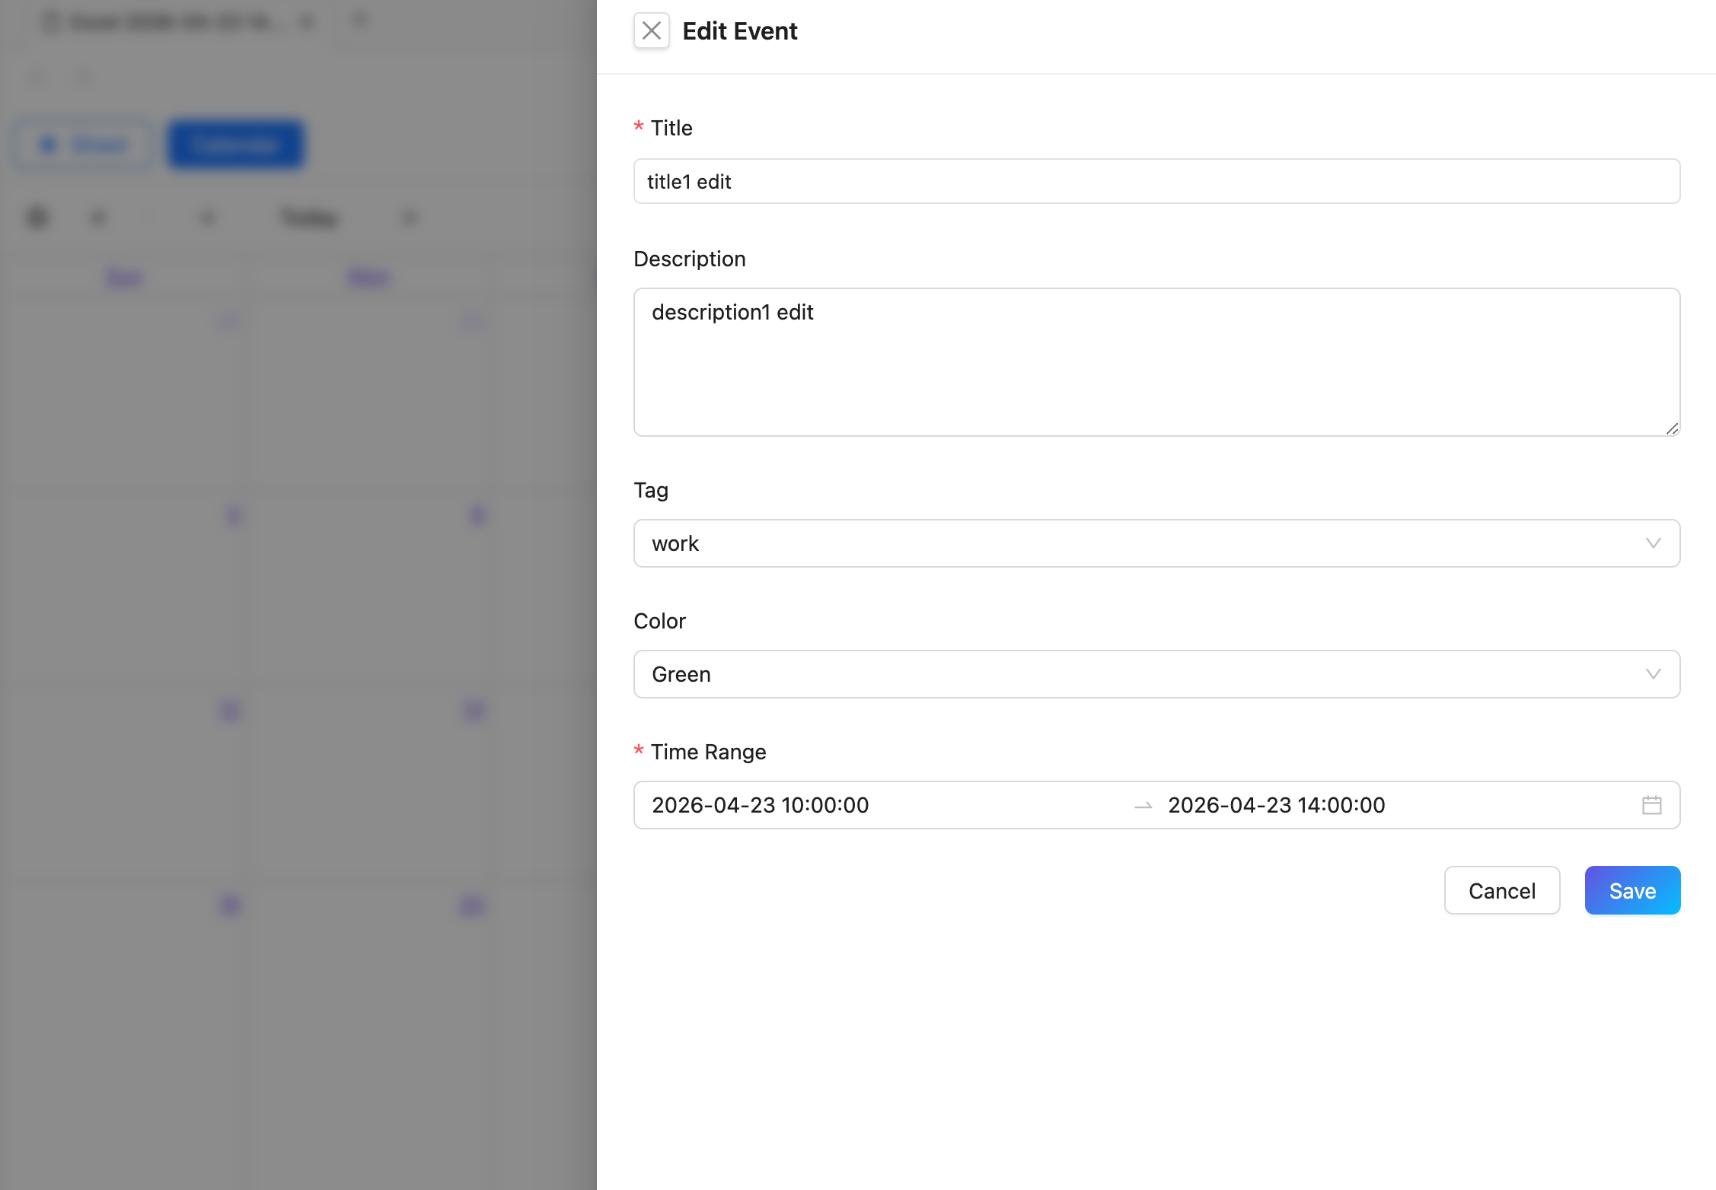1716x1190 pixels.
Task: Click the Color field's chevron arrow
Action: pos(1653,674)
